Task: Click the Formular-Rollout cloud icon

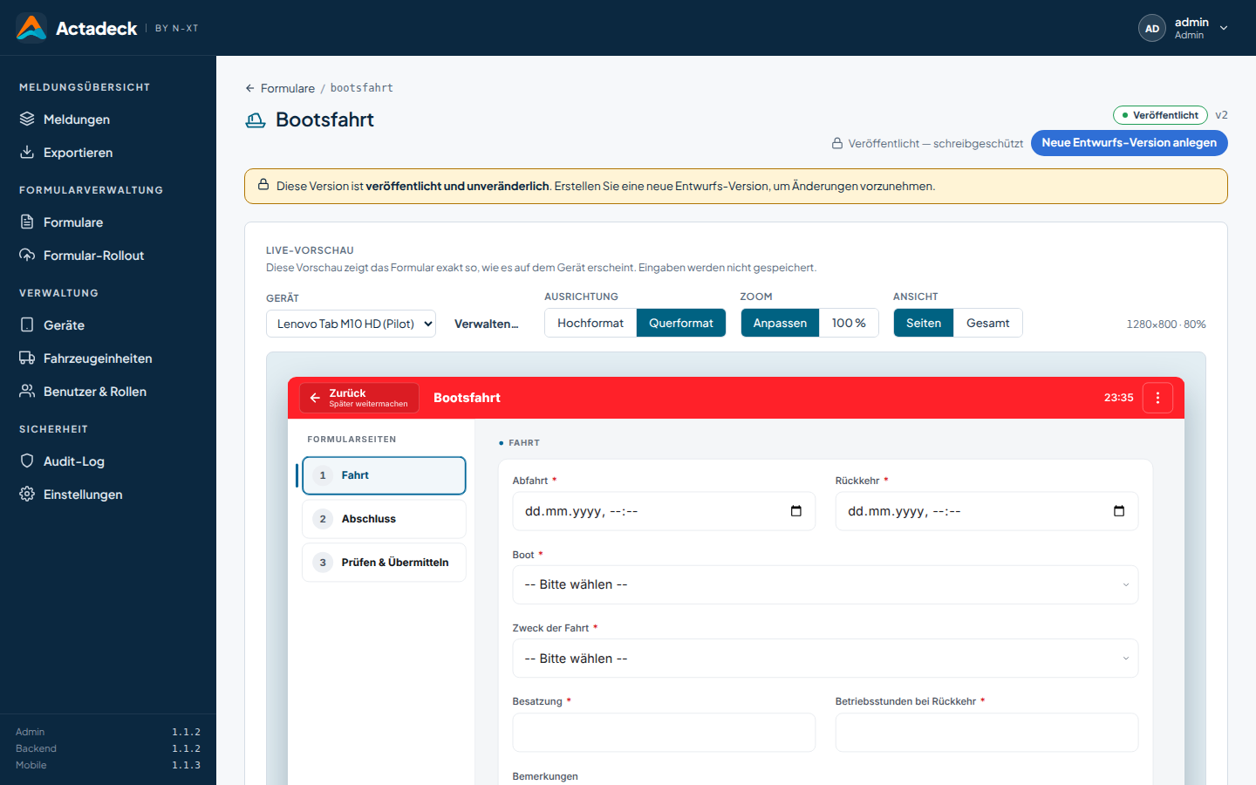Action: 27,255
